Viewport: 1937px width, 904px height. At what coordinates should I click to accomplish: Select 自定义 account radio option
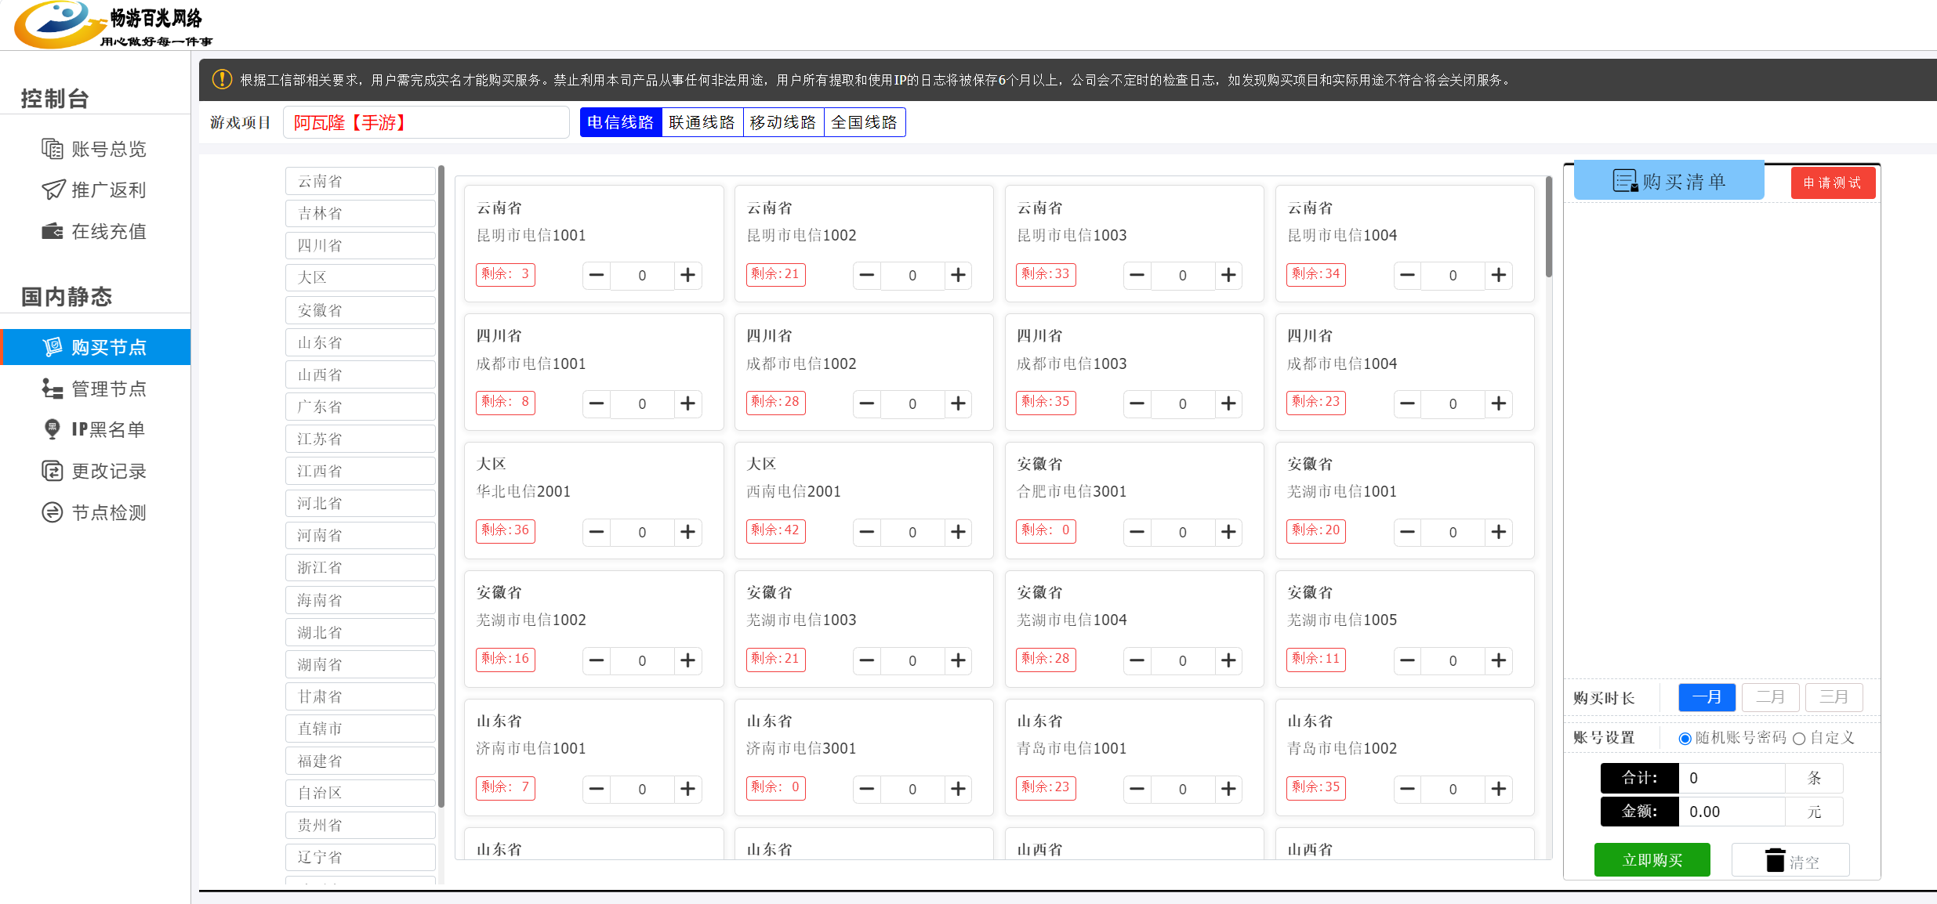(1799, 739)
